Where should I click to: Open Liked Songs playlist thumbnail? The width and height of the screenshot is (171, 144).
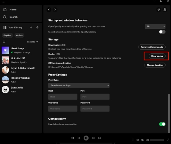click(5, 50)
